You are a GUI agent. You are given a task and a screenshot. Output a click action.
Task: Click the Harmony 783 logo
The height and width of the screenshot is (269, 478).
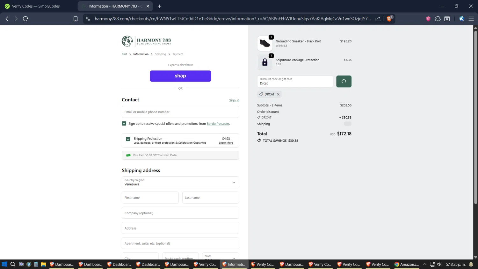point(147,41)
